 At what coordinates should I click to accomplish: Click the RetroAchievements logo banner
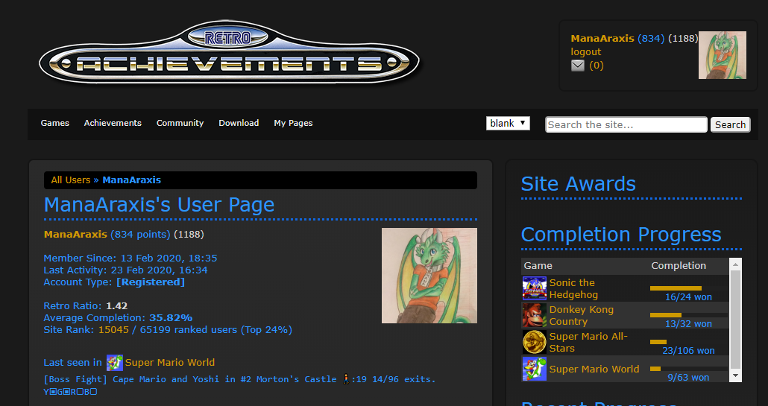coord(229,52)
